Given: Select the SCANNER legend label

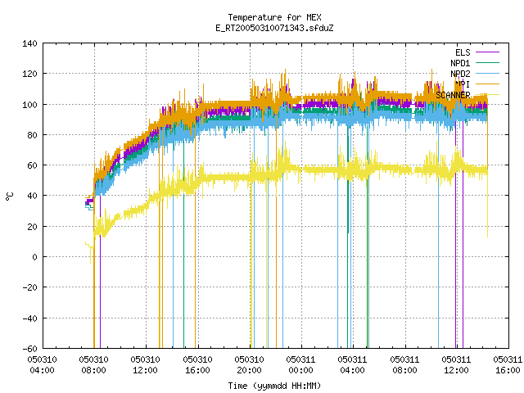Looking at the screenshot, I should coord(453,95).
